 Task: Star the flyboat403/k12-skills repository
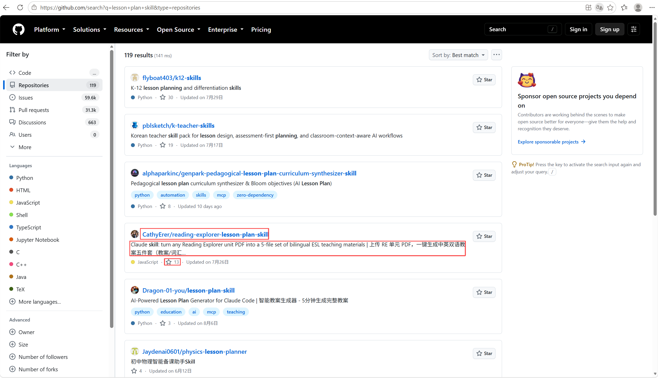coord(484,80)
